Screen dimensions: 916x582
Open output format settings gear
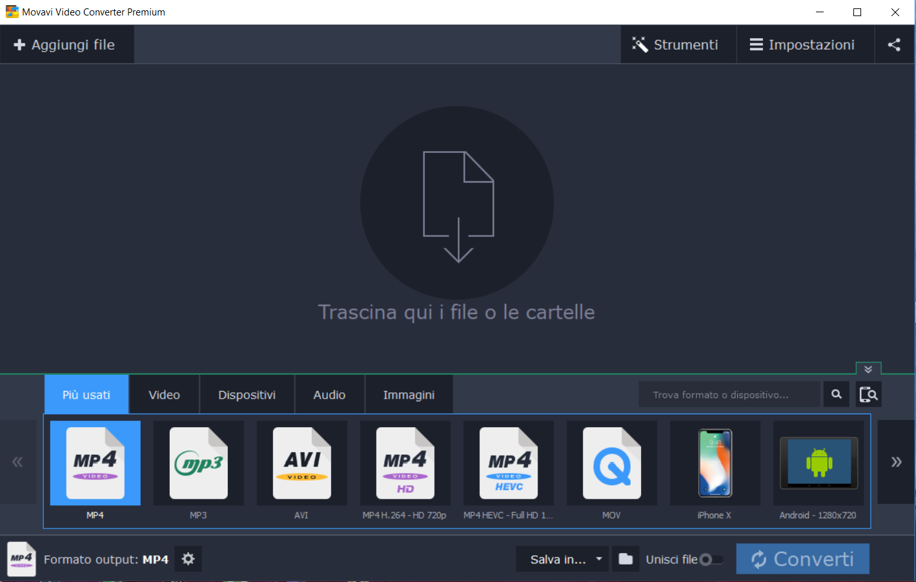(188, 559)
